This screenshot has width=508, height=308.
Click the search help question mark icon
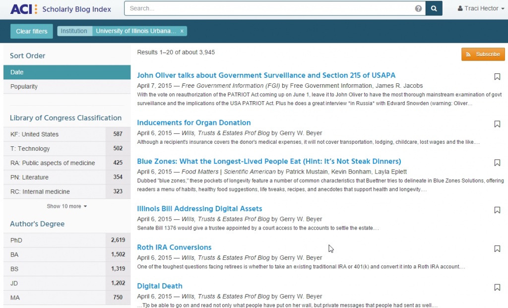click(418, 8)
